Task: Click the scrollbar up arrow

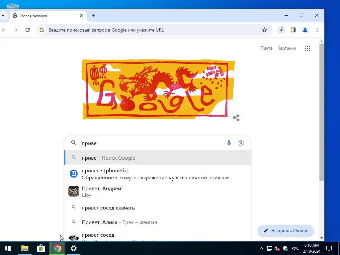Action: [x=321, y=41]
